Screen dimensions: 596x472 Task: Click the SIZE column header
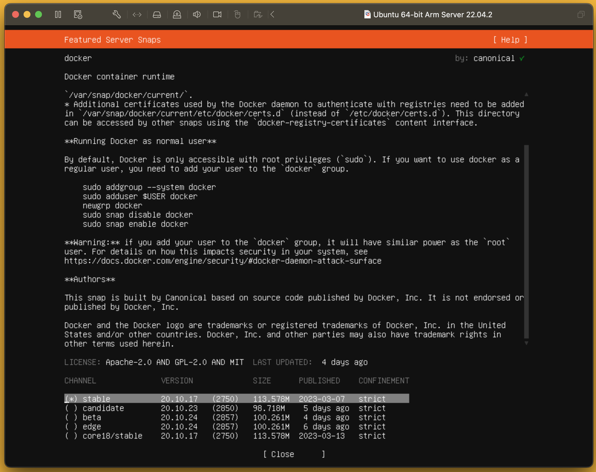coord(262,380)
